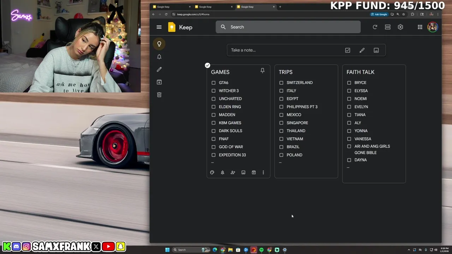Create a new note with drawing
452x254 pixels.
tap(362, 50)
